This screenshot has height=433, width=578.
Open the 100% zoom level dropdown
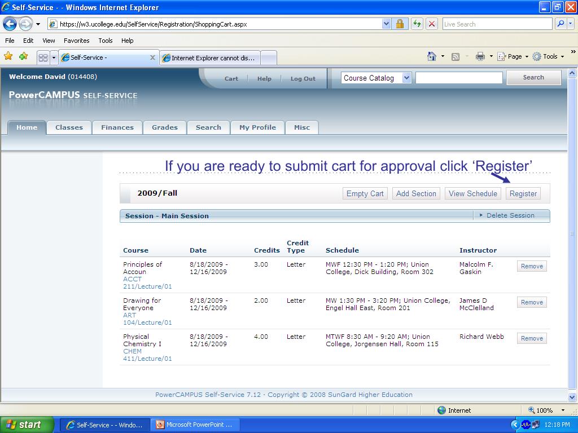tap(563, 410)
